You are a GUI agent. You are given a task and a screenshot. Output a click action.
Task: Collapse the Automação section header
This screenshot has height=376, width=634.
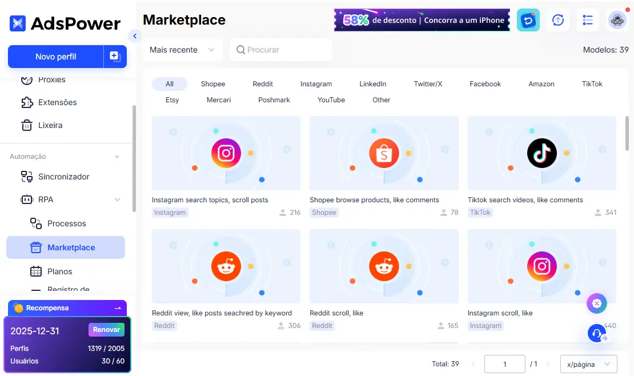tap(117, 157)
